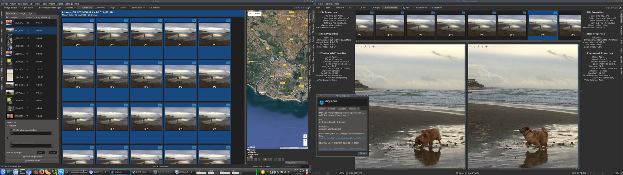The height and width of the screenshot is (175, 623).
Task: Open the Slideshow dropdown arrow
Action: 144,8
